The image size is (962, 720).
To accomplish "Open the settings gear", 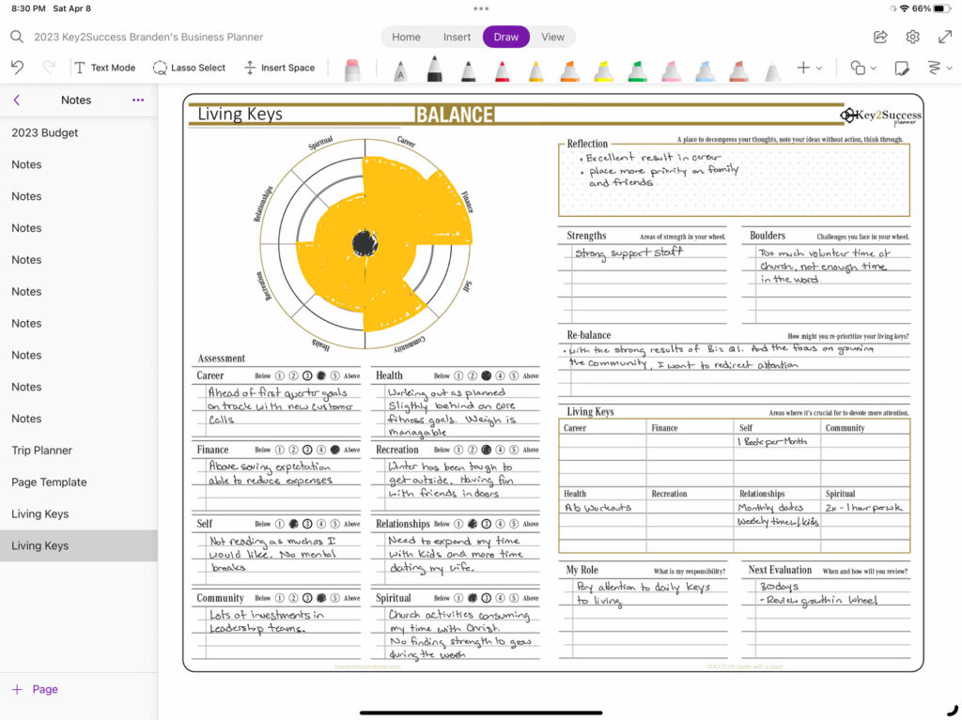I will (913, 37).
